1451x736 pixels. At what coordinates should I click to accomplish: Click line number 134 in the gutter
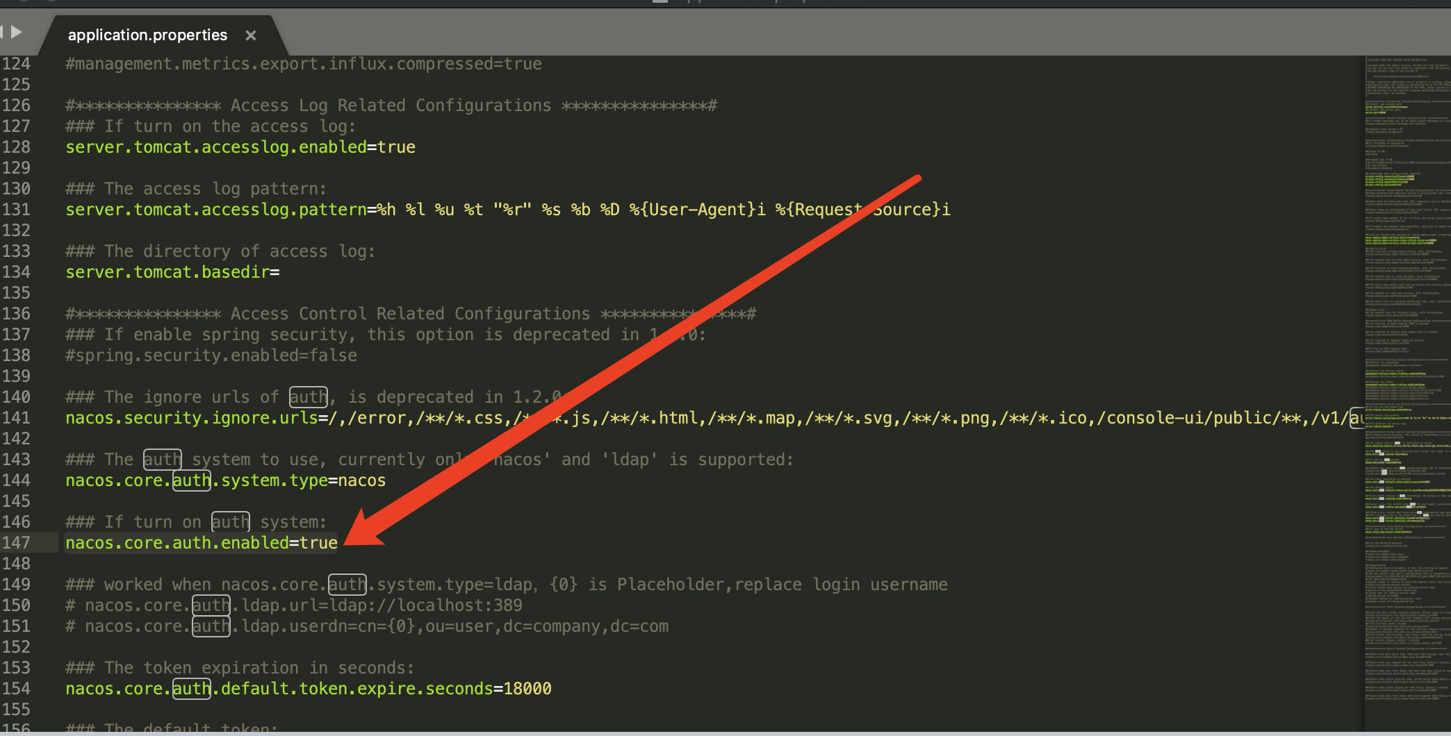click(16, 272)
